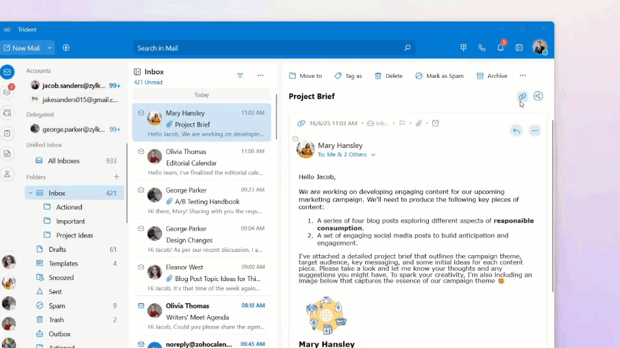This screenshot has width=620, height=348.
Task: Focus the Search in Mail field
Action: coord(274,48)
